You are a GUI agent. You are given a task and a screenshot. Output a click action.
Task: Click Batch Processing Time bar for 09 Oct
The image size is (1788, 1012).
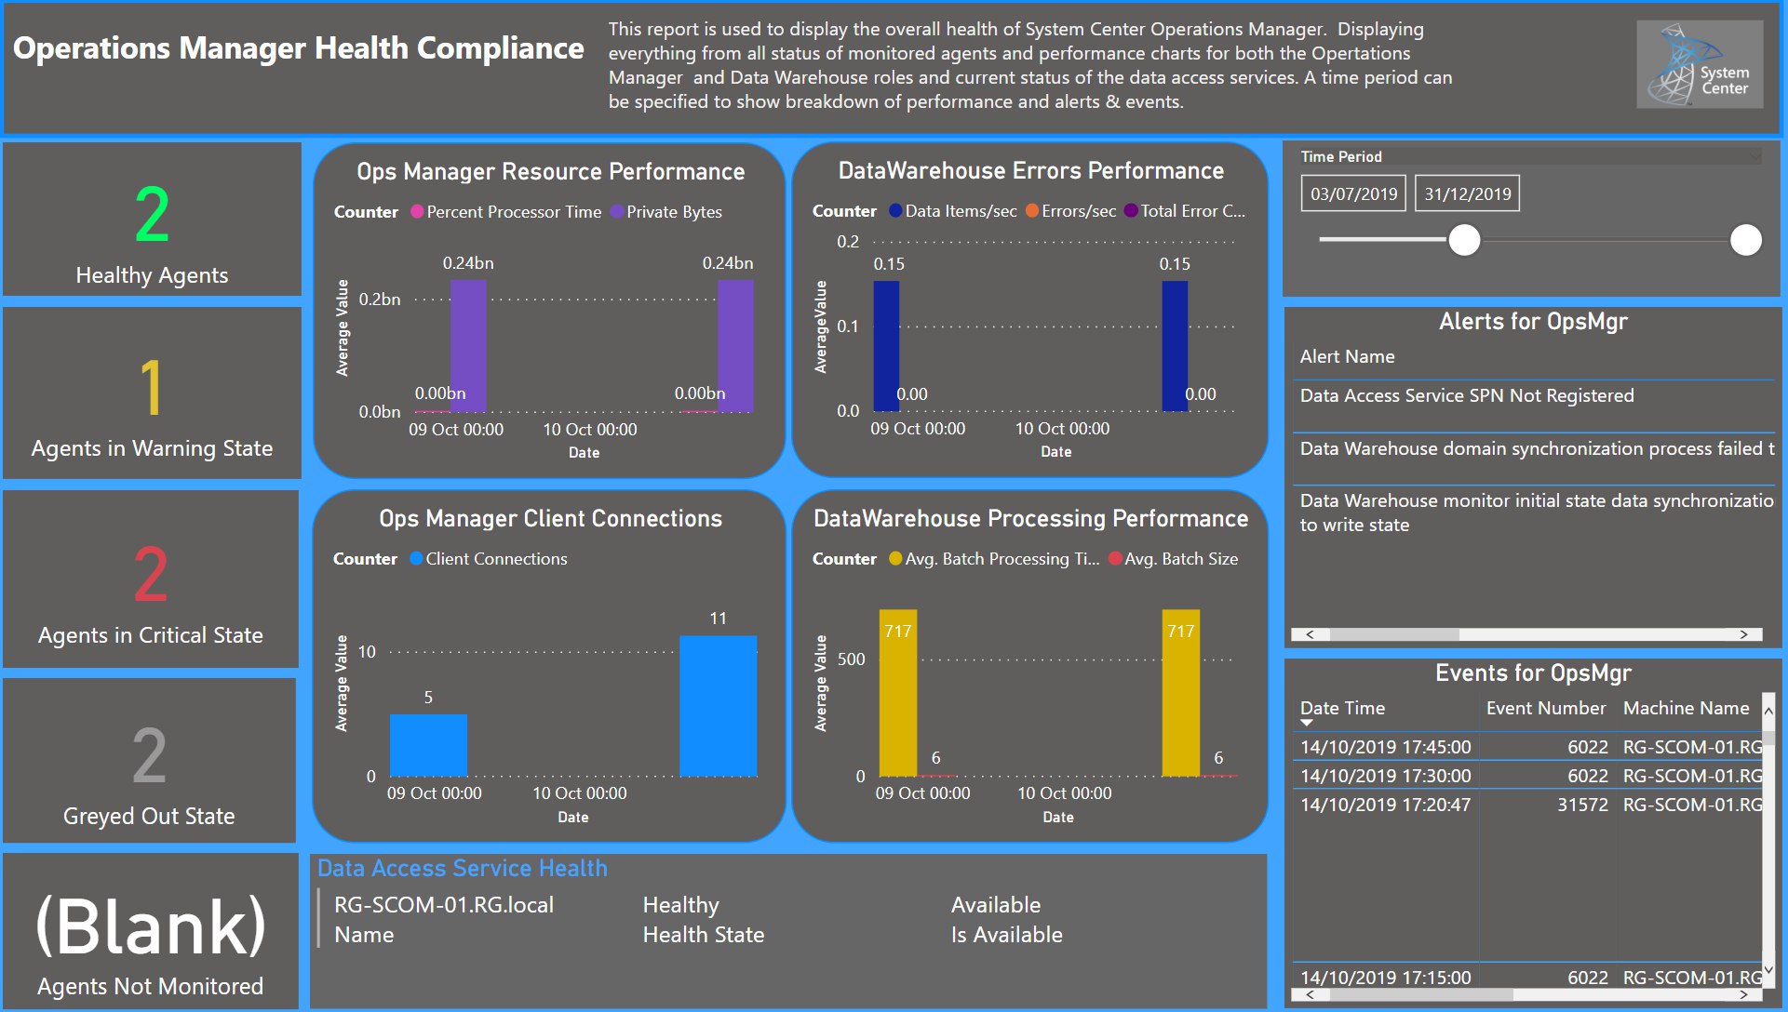pos(898,693)
